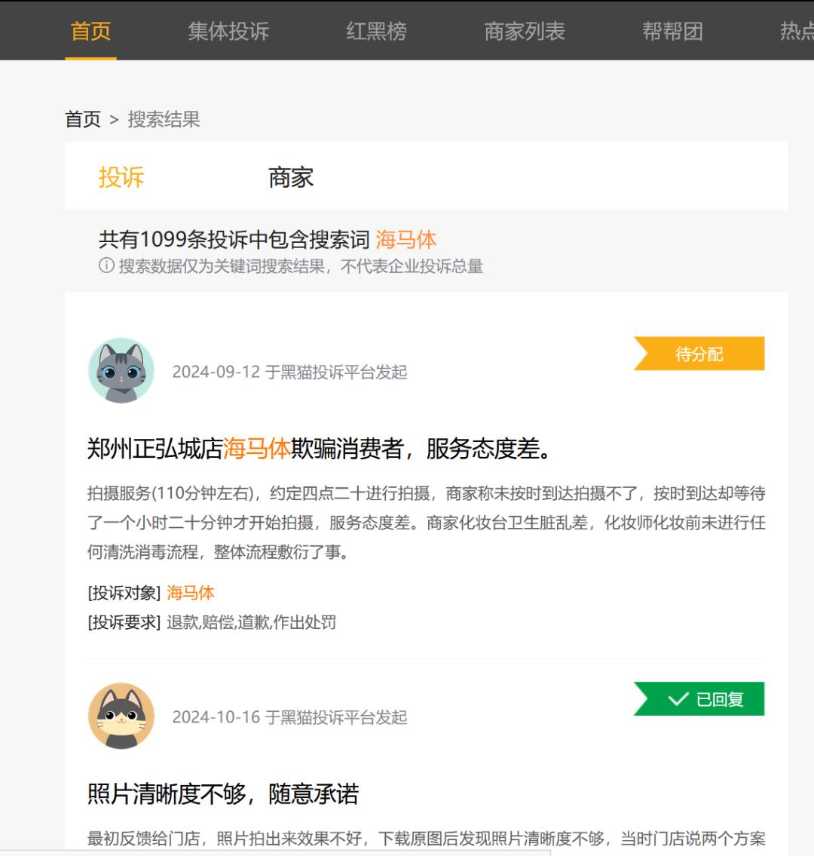
Task: Click the date text 2024-09-12 于黑猫投诉平台发起
Action: 289,372
